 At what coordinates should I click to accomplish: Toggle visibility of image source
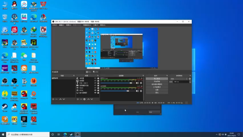point(95,81)
